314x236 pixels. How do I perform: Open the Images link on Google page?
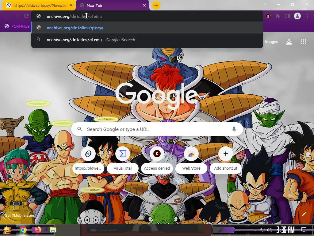pyautogui.click(x=272, y=42)
